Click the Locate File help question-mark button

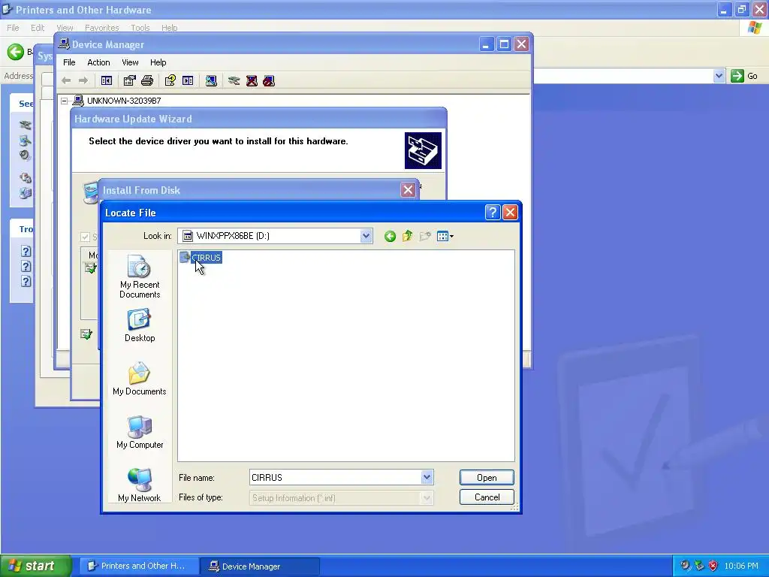(493, 213)
